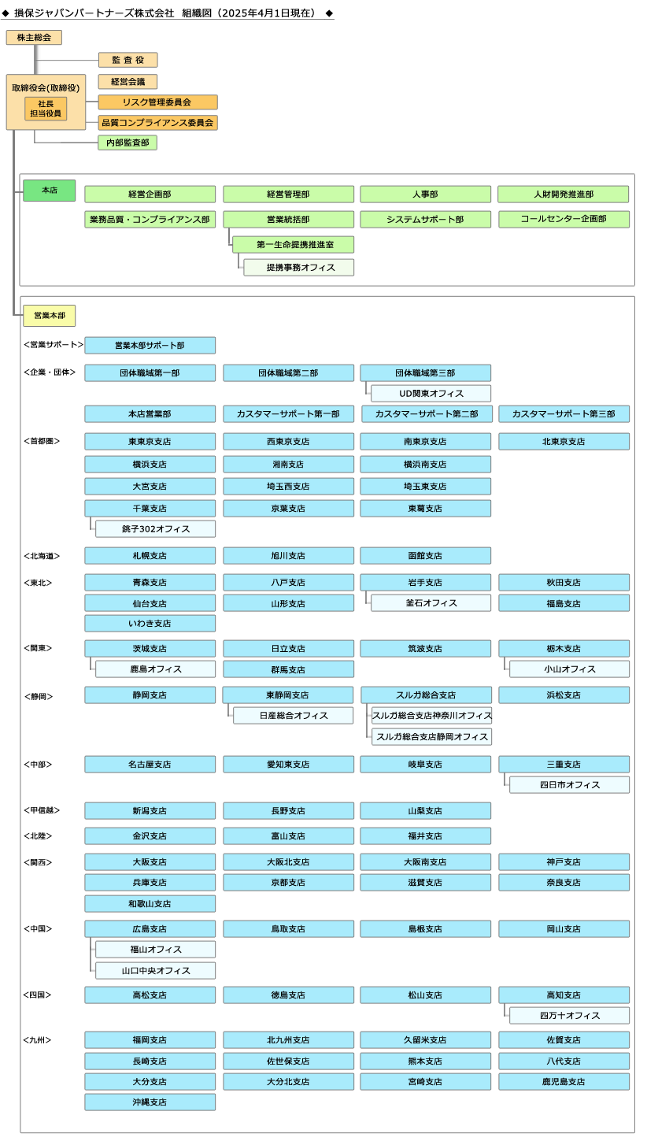Select the 提携事務オフィス box
This screenshot has height=1141, width=647.
pos(299,268)
